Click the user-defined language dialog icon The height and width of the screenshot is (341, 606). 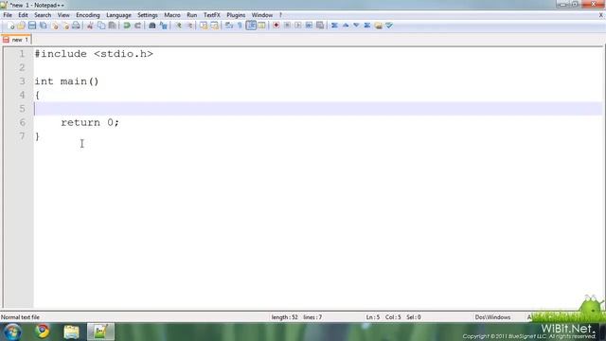261,26
